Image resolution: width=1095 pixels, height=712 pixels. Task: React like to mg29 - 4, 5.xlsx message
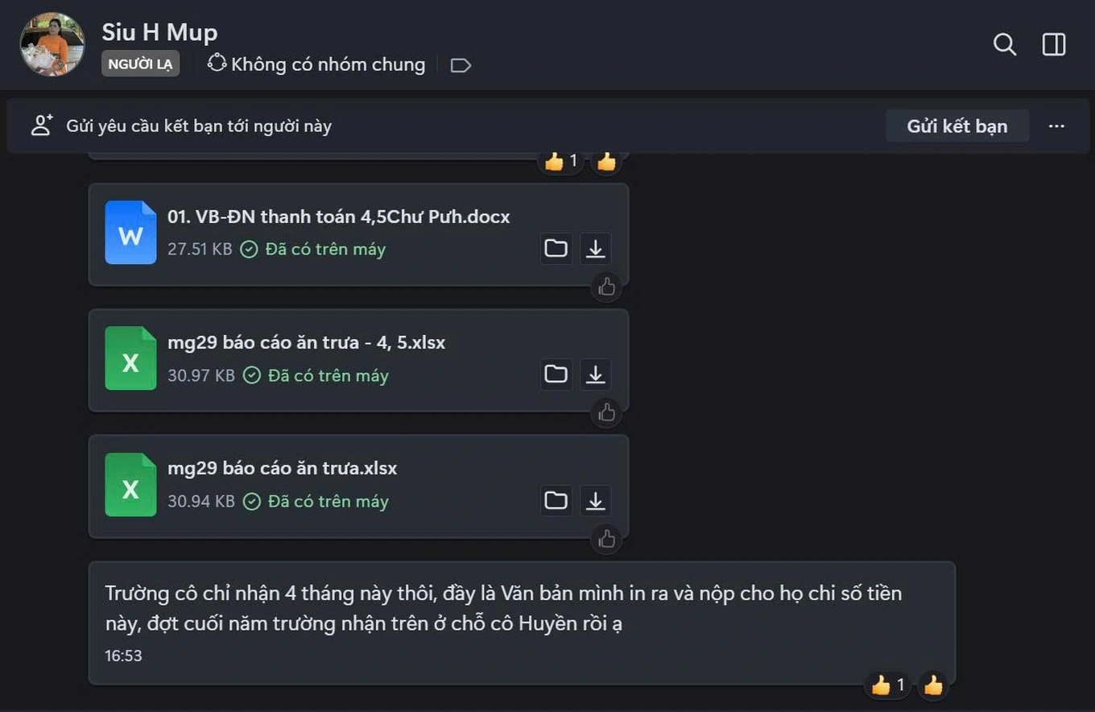[606, 412]
